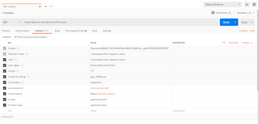Switch to the Params tab
259x124 pixels.
coord(6,31)
